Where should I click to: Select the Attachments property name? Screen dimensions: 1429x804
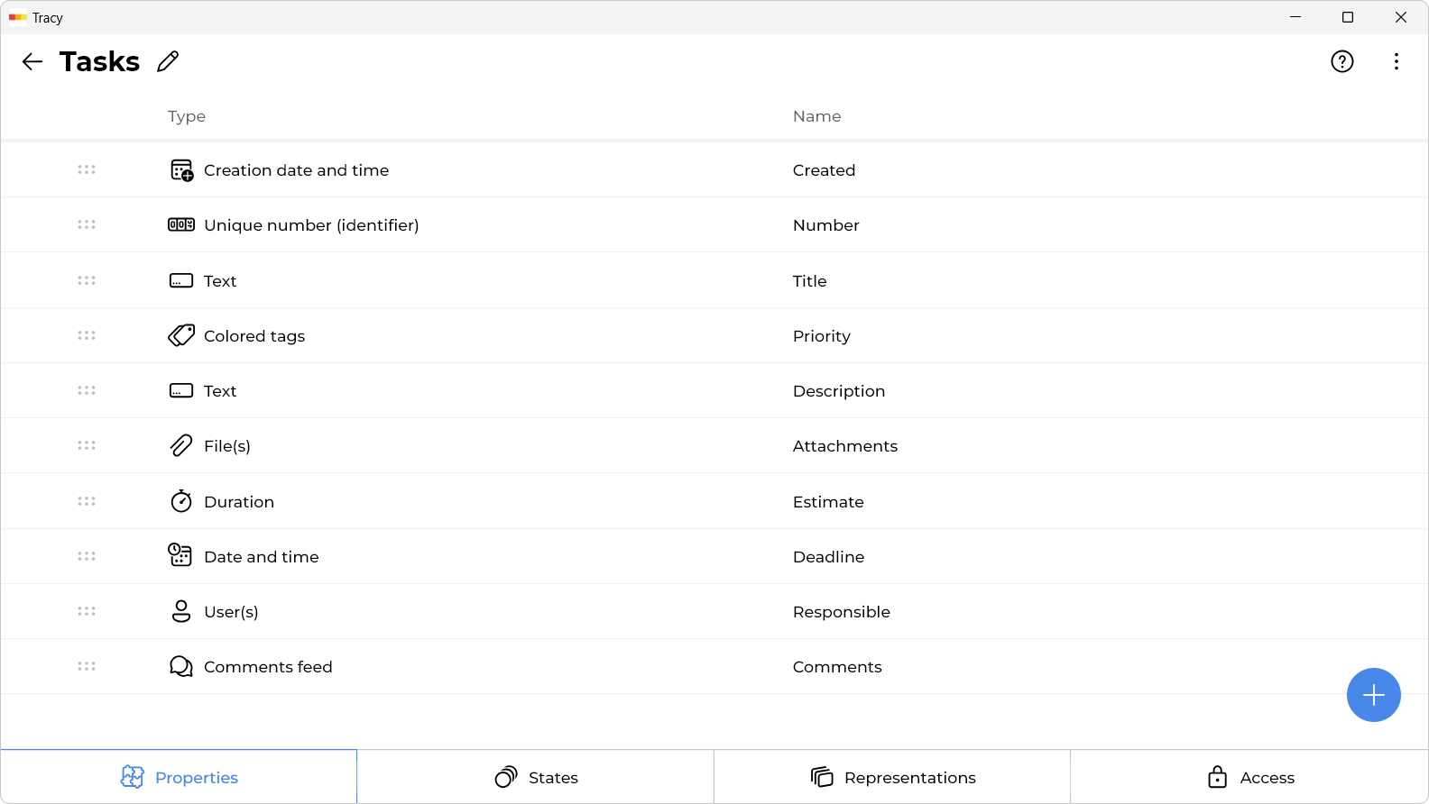tap(844, 446)
